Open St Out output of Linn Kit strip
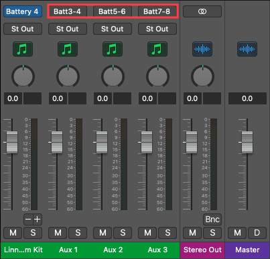 (23, 29)
